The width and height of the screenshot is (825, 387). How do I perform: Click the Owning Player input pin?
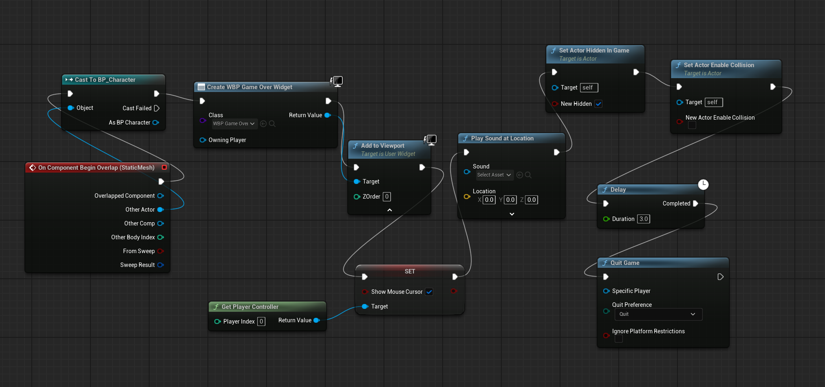[x=203, y=140]
